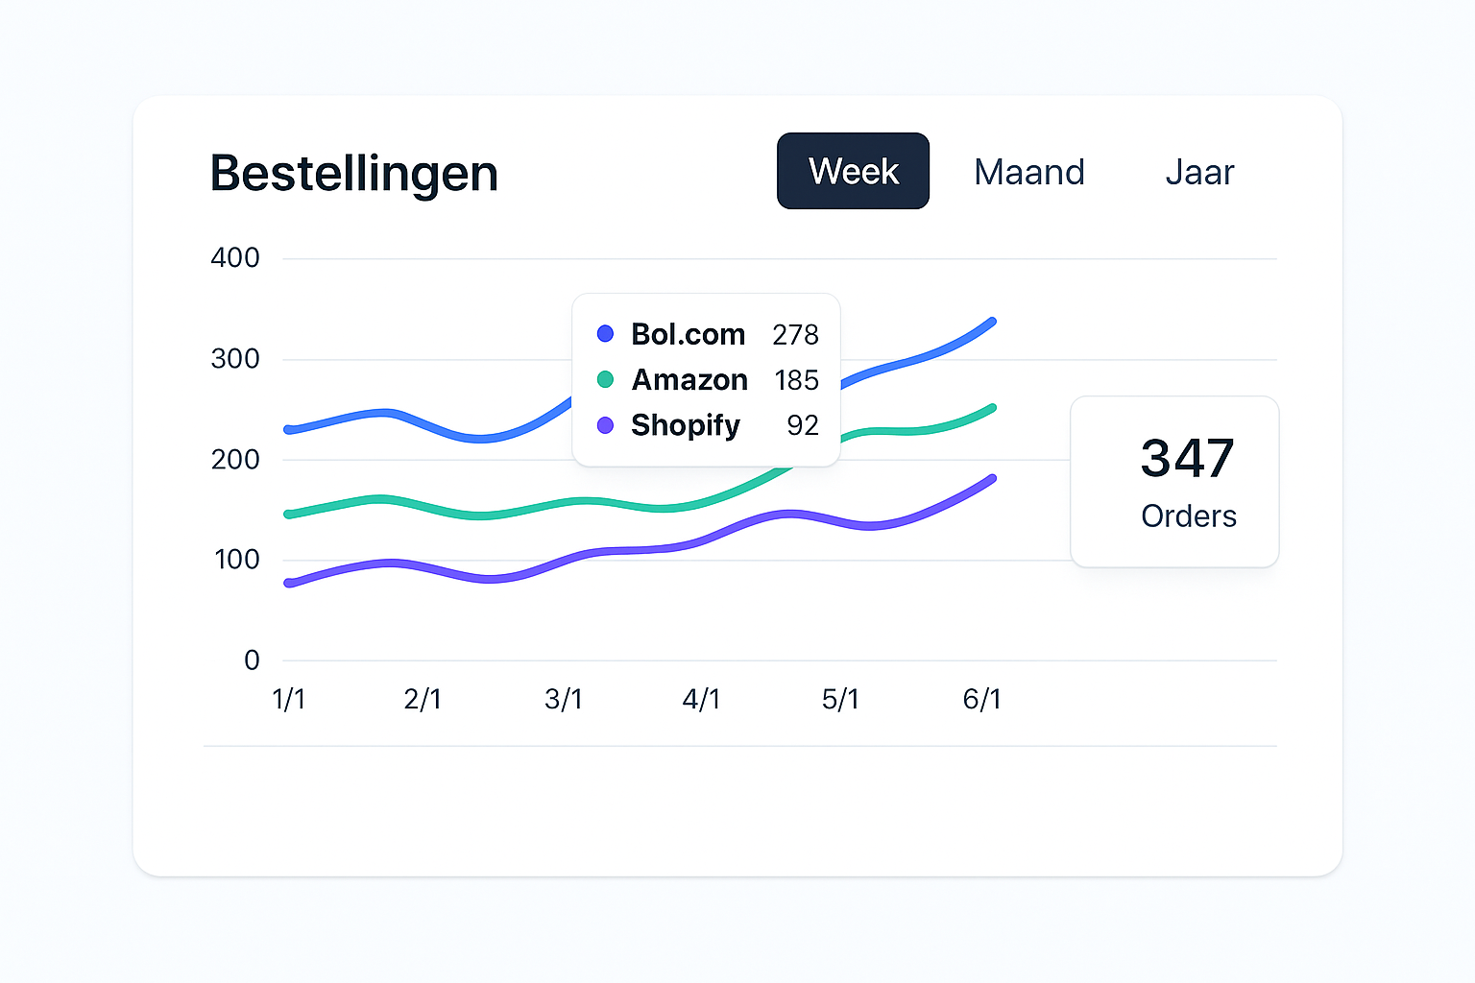The width and height of the screenshot is (1475, 983).
Task: Click the 5/1 date marker
Action: [840, 699]
